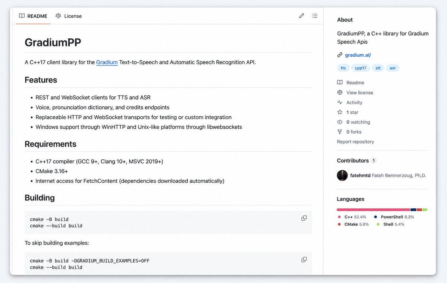This screenshot has height=283, width=447.
Task: Open fatehmtd contributor avatar
Action: (x=342, y=175)
